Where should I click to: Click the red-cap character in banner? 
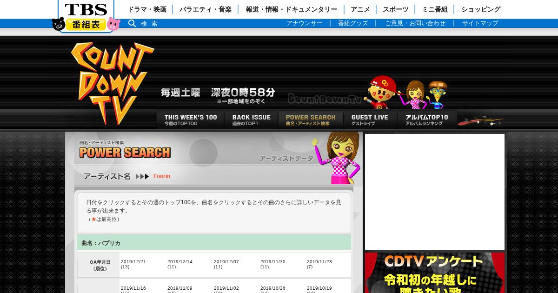382,91
